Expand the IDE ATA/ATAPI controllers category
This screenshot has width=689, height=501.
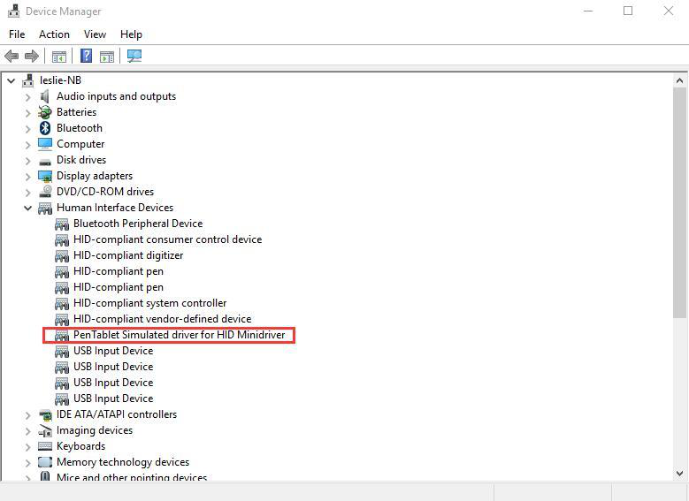pyautogui.click(x=28, y=415)
